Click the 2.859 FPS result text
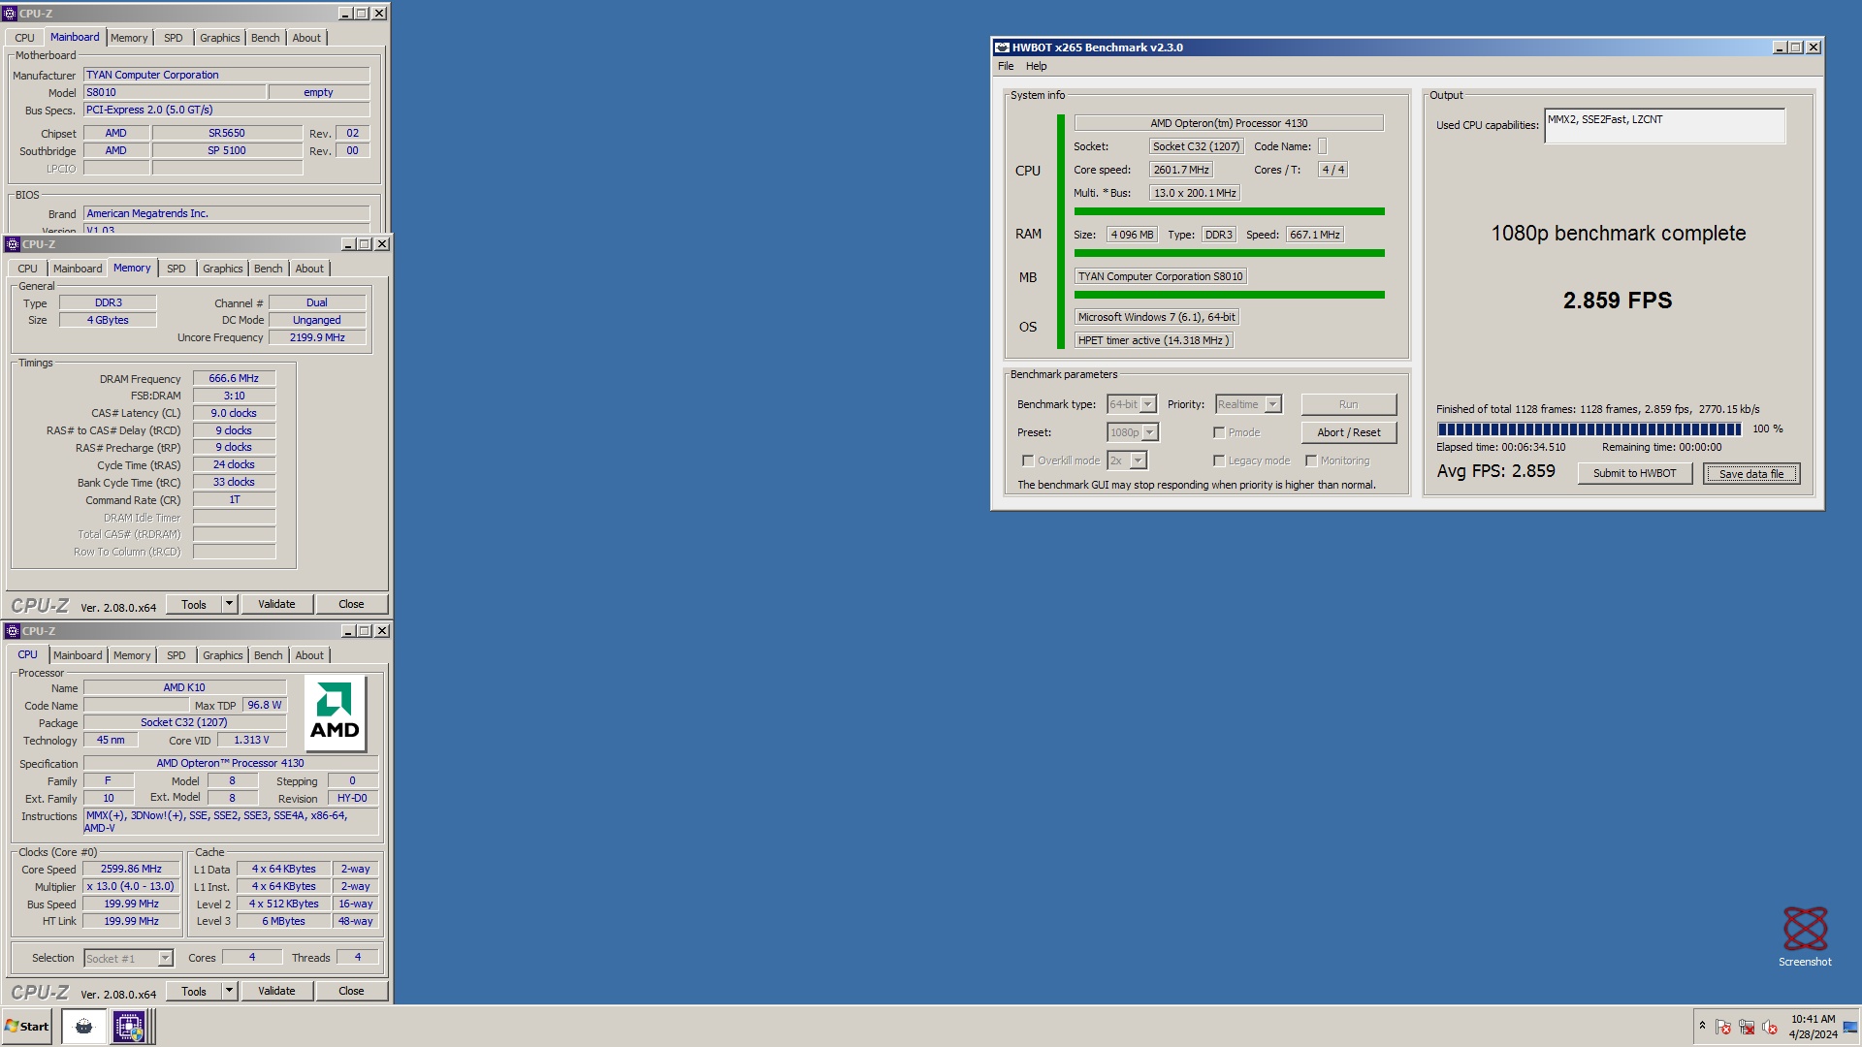The height and width of the screenshot is (1047, 1862). 1618,301
